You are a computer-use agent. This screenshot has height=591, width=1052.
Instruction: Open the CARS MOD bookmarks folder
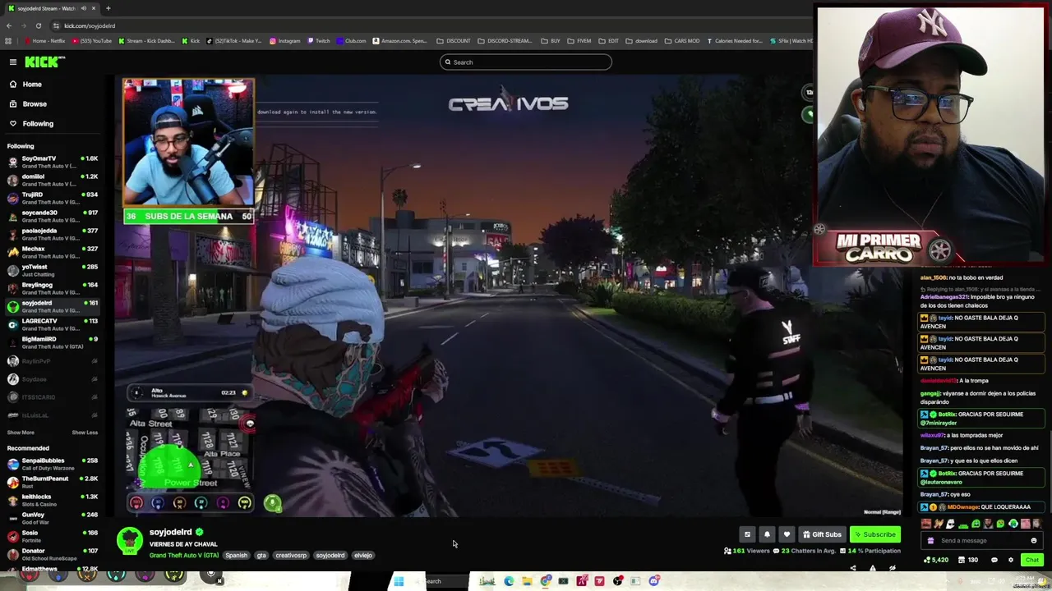(x=681, y=41)
